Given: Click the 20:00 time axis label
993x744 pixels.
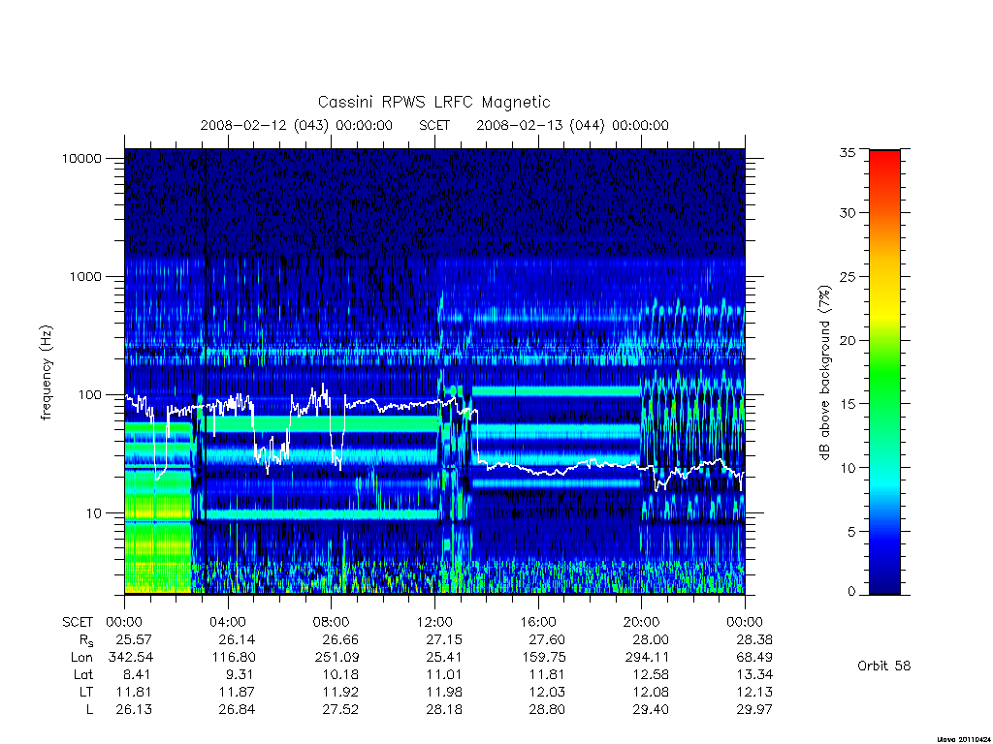Looking at the screenshot, I should (x=642, y=622).
